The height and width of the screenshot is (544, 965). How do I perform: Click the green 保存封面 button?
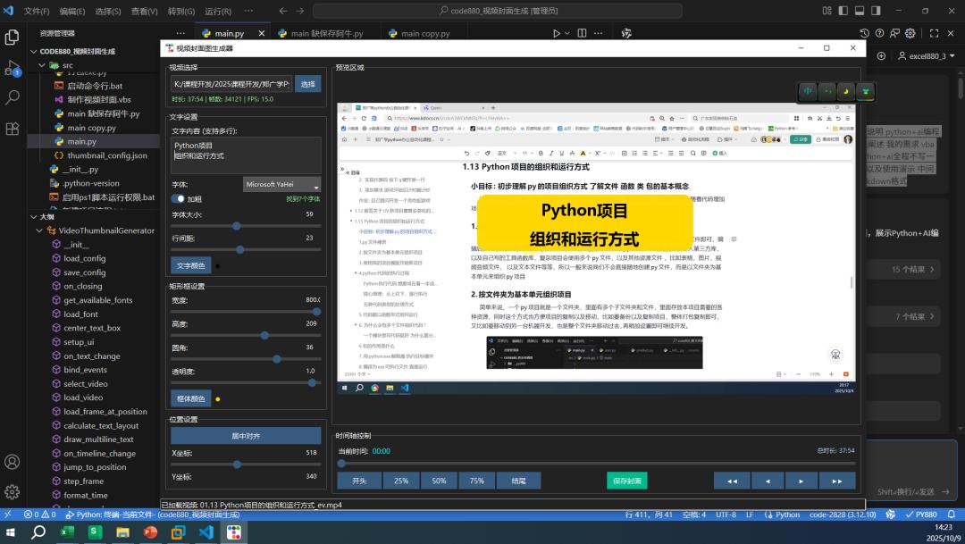626,481
